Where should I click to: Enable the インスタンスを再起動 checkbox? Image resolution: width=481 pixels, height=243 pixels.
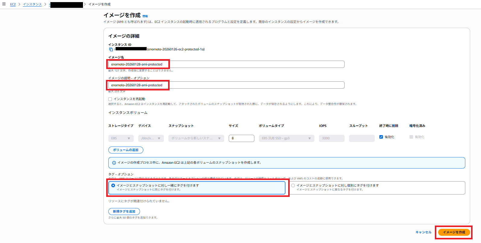[110, 99]
